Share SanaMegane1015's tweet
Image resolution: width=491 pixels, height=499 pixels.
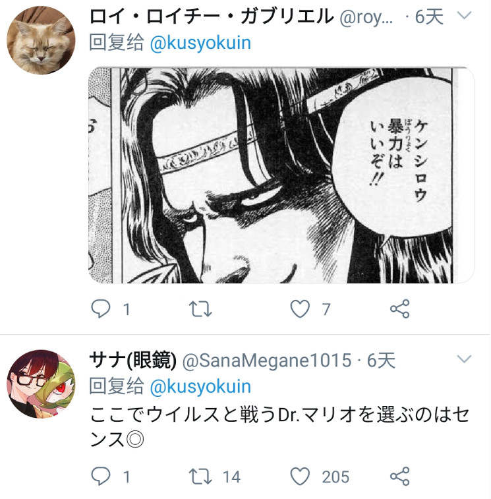pyautogui.click(x=399, y=477)
